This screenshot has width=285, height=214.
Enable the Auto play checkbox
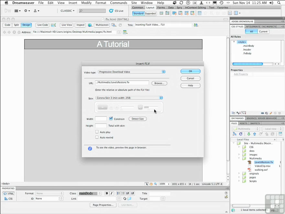(x=97, y=132)
